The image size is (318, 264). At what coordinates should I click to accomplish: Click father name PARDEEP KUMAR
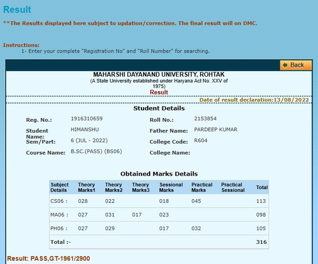point(216,129)
